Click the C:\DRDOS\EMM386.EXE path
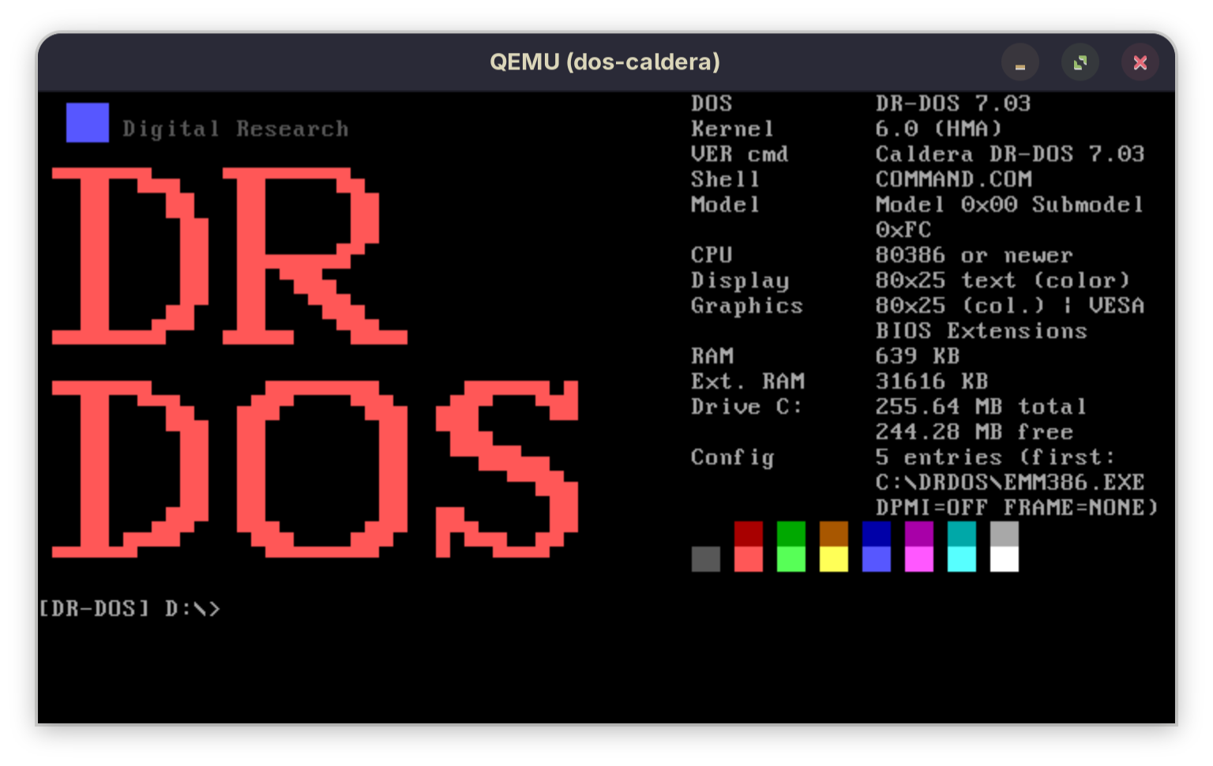Viewport: 1213px width, 766px height. (x=1010, y=483)
